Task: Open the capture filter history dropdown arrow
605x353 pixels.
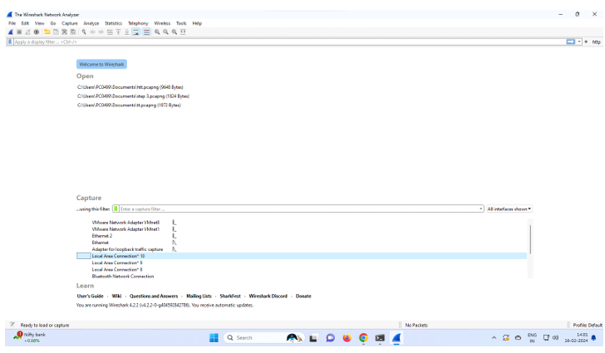Action: tap(480, 208)
